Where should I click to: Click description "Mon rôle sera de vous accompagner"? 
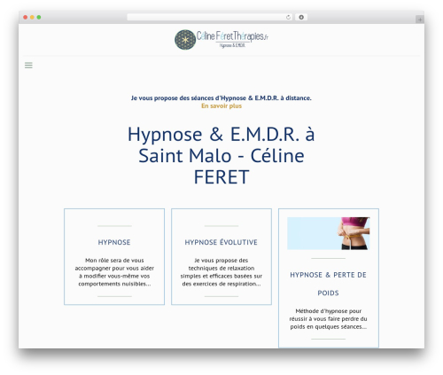[x=114, y=272]
